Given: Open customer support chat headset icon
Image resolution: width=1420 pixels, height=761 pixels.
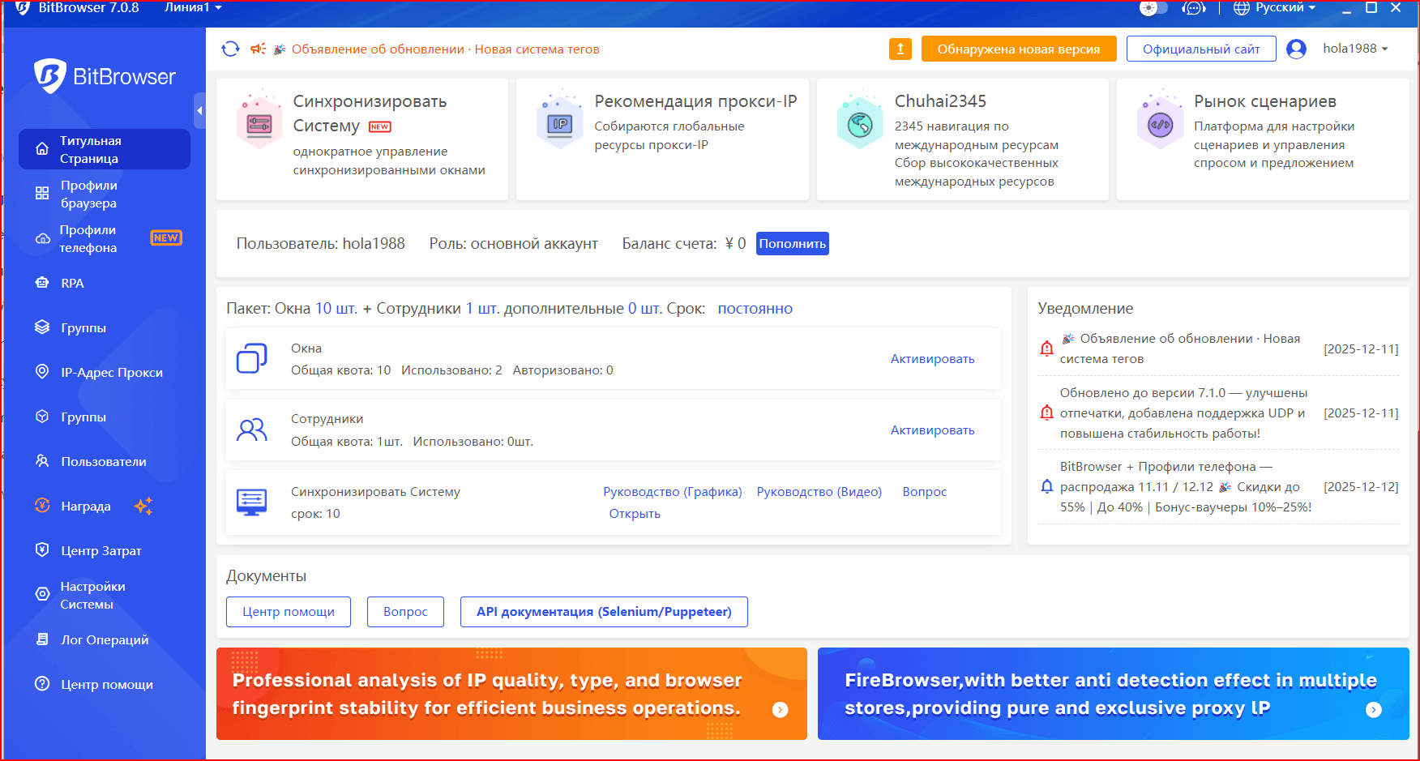Looking at the screenshot, I should 1193,8.
